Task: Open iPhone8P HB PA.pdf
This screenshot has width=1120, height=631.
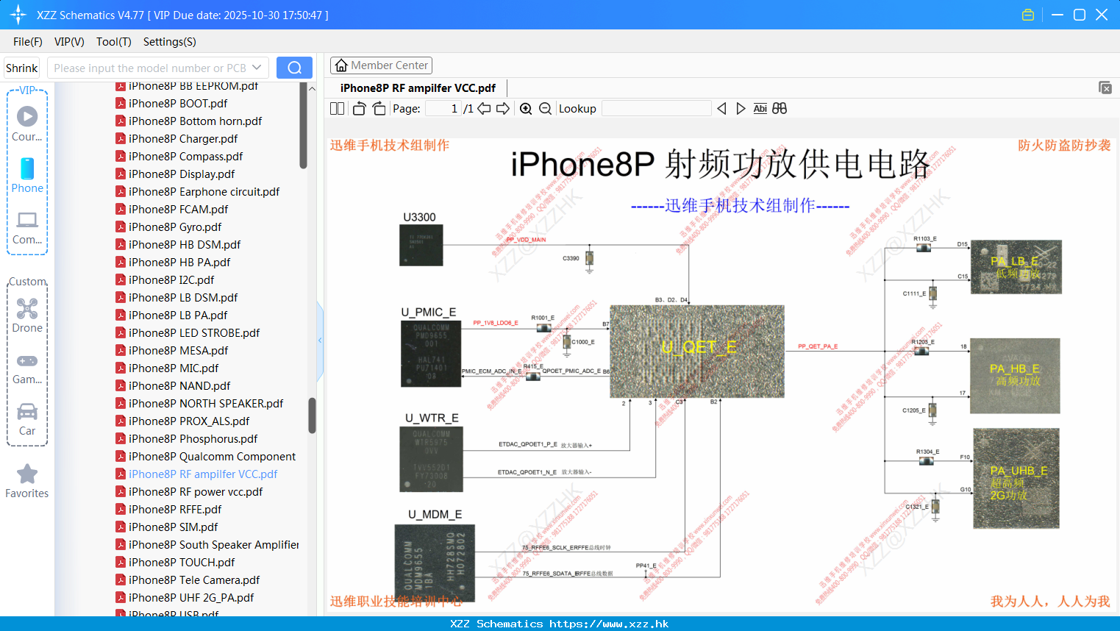Action: [179, 263]
